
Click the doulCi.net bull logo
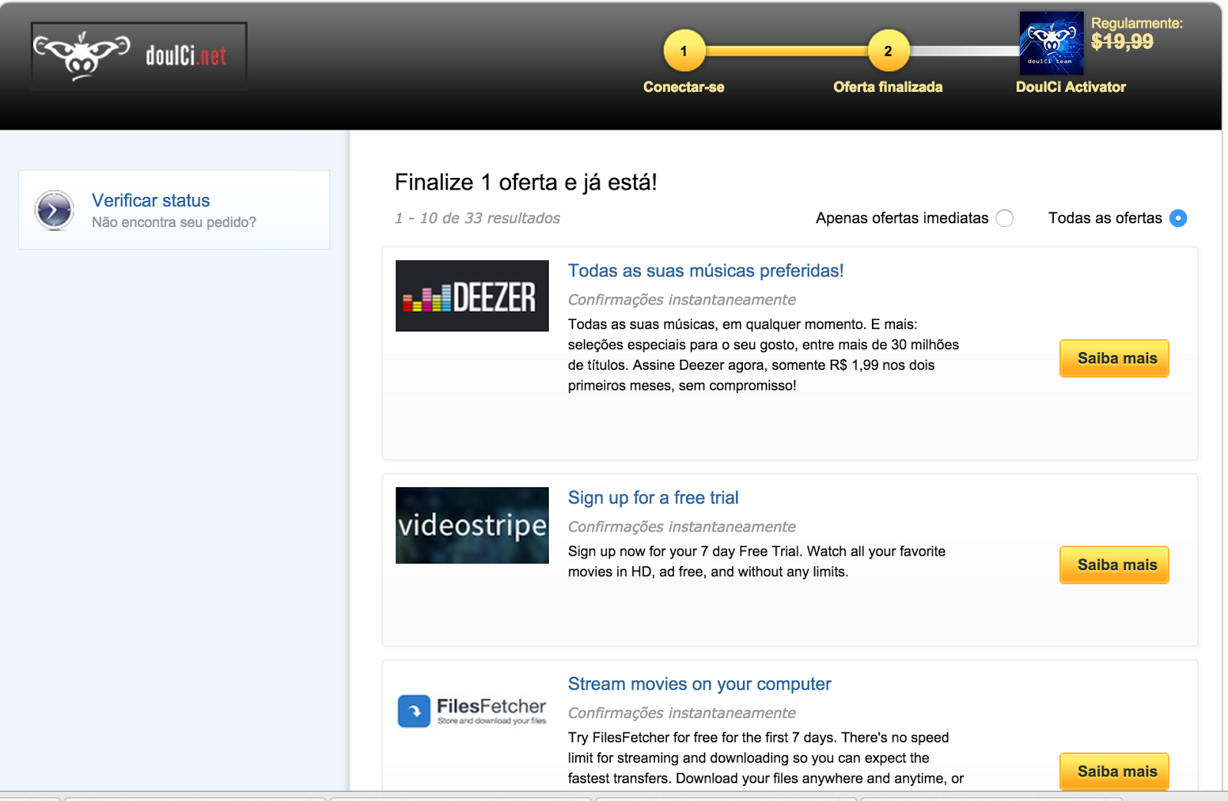point(139,55)
